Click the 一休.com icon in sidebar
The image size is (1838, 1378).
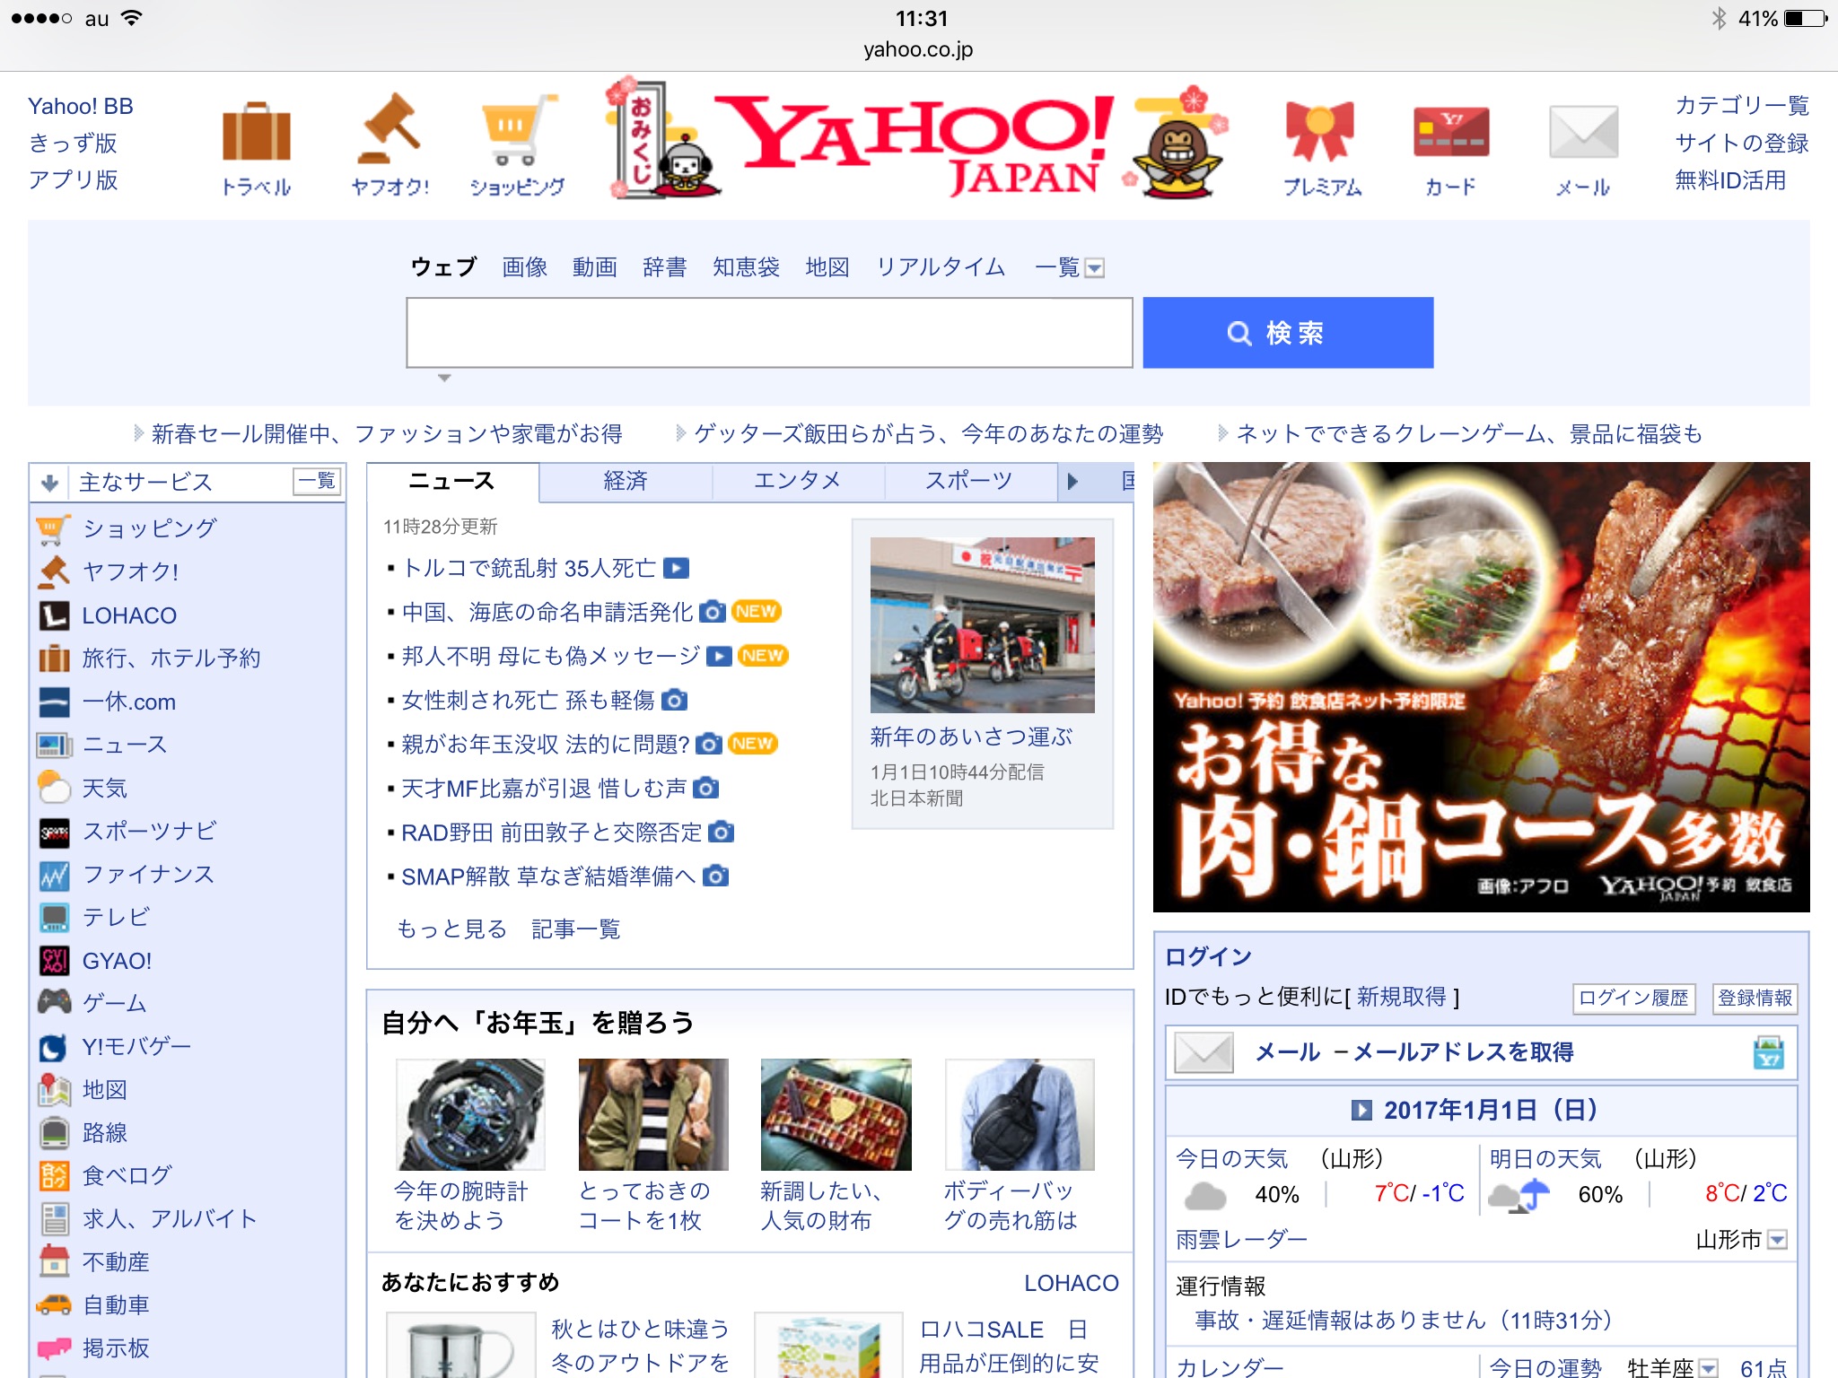[x=53, y=702]
